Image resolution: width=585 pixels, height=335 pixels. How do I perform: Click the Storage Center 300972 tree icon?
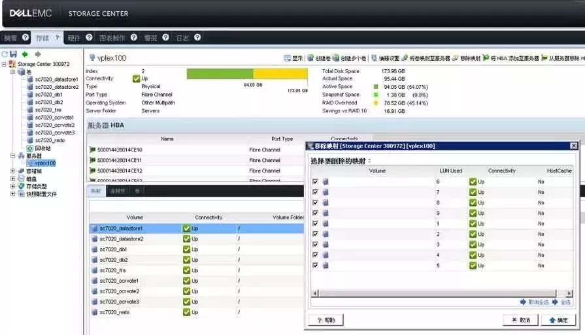click(x=12, y=64)
